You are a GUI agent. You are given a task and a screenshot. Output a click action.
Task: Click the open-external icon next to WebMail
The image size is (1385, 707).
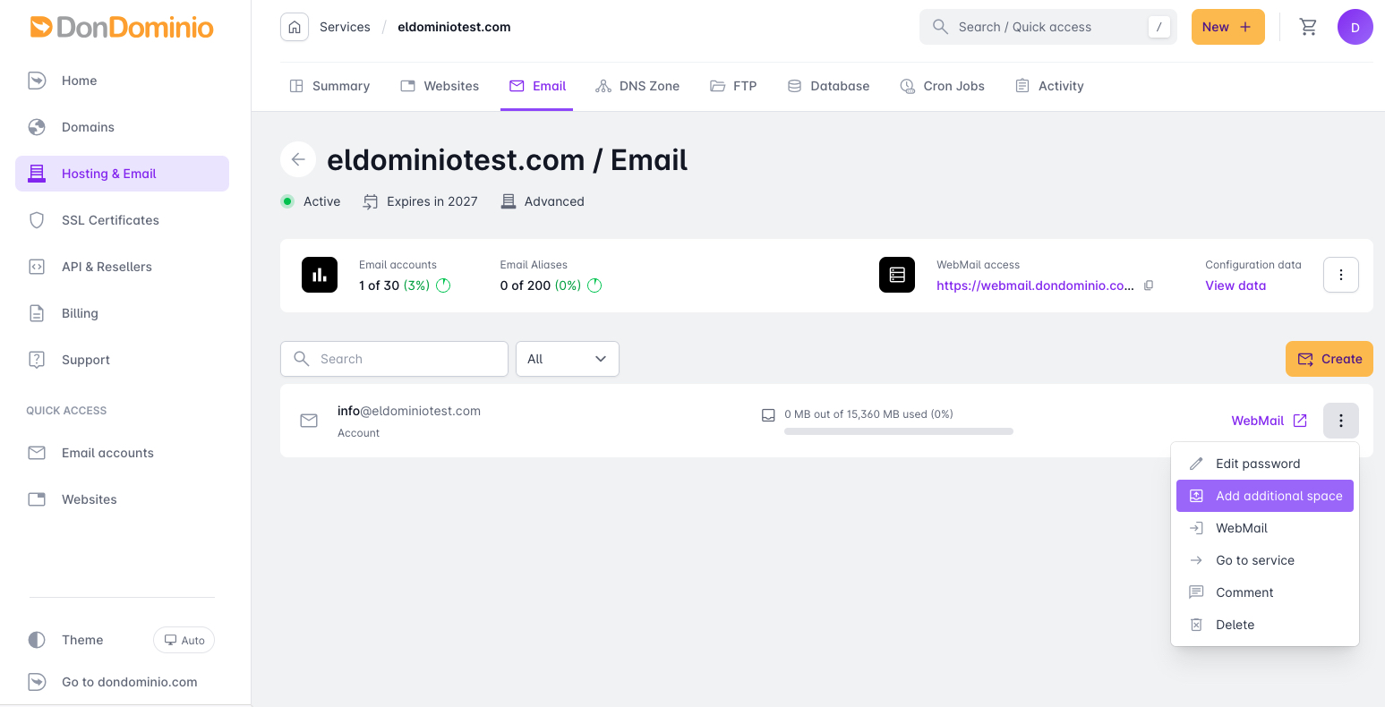click(x=1300, y=421)
